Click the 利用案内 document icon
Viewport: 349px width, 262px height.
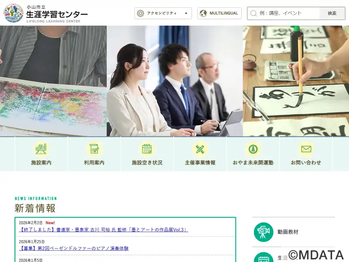(94, 149)
